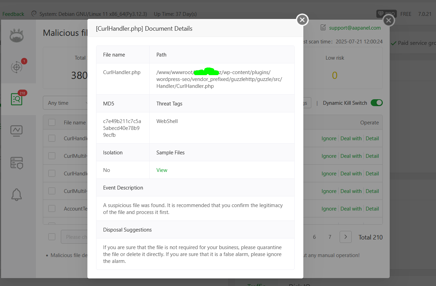The image size is (436, 286).
Task: Open the support@aapanel.com link
Action: pyautogui.click(x=355, y=28)
